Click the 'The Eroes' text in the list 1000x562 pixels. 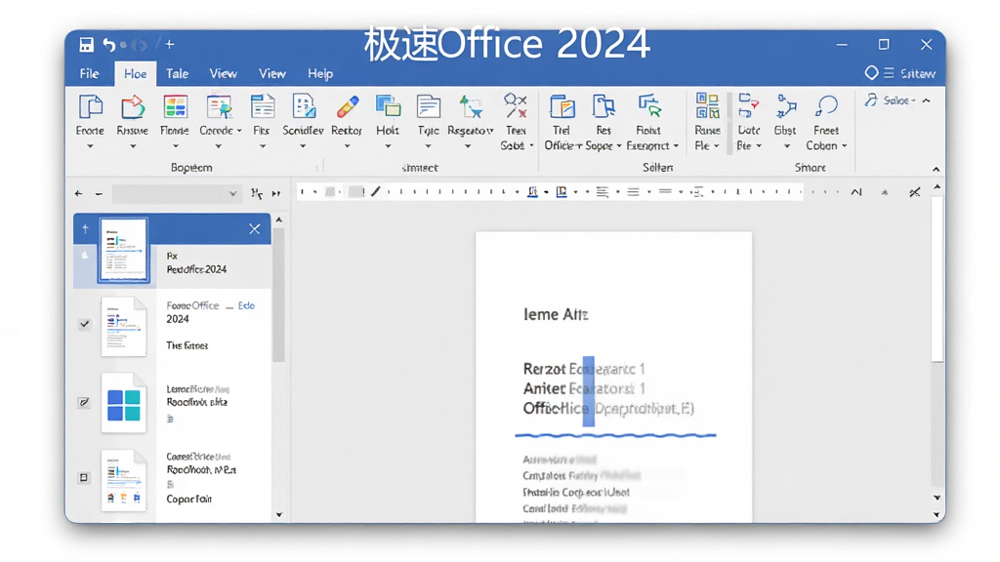tap(187, 345)
